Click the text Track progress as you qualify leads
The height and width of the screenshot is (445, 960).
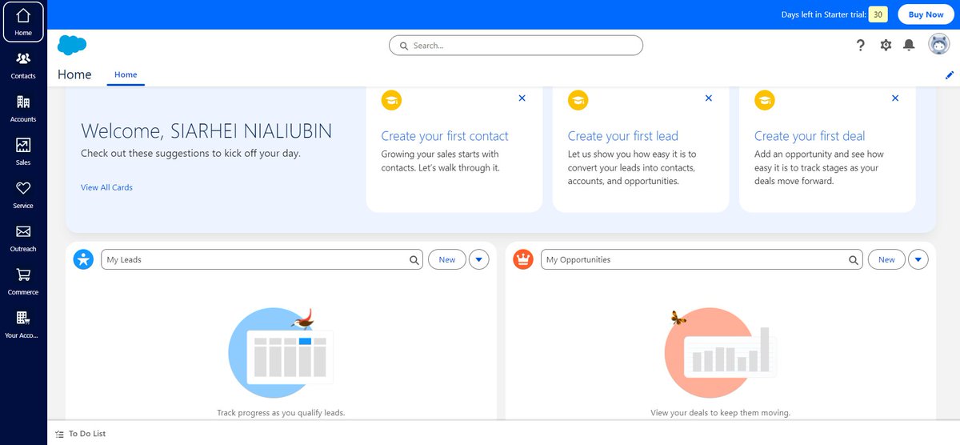281,413
